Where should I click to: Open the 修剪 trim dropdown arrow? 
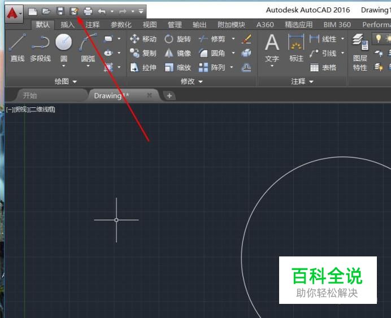(x=233, y=38)
